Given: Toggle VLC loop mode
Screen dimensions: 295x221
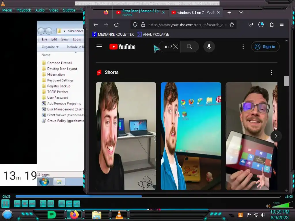Looking at the screenshot, I should click(69, 204).
